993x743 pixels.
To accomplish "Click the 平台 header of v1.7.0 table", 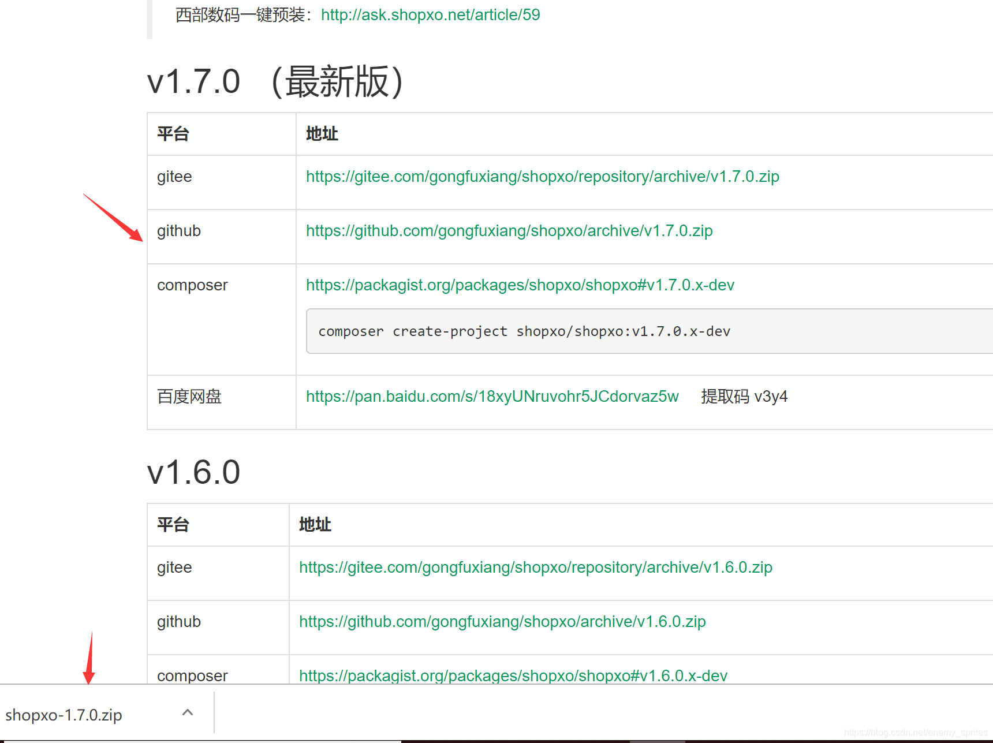I will (222, 134).
